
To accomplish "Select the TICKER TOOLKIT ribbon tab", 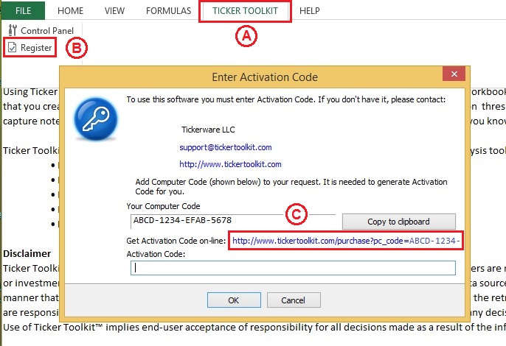I will tap(245, 11).
